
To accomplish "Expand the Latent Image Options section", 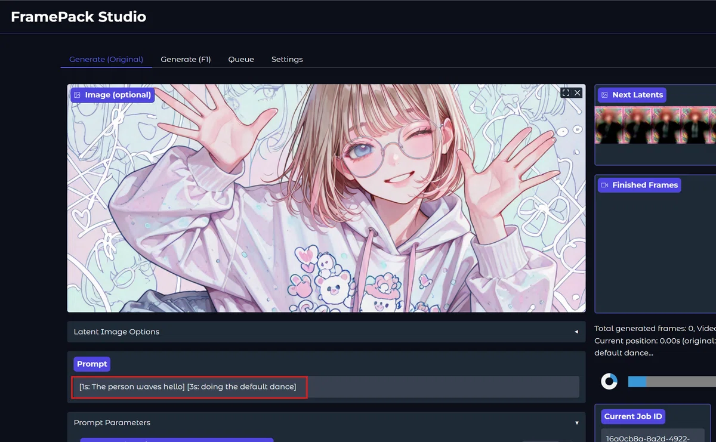I will click(326, 332).
